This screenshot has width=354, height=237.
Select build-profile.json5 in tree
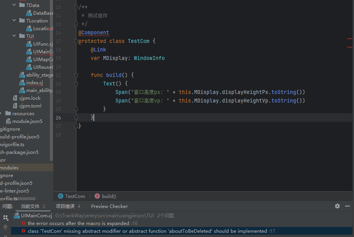(x=20, y=136)
